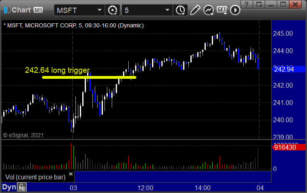This screenshot has width=307, height=193.
Task: Open the MSFT symbol dropdown
Action: coord(100,10)
